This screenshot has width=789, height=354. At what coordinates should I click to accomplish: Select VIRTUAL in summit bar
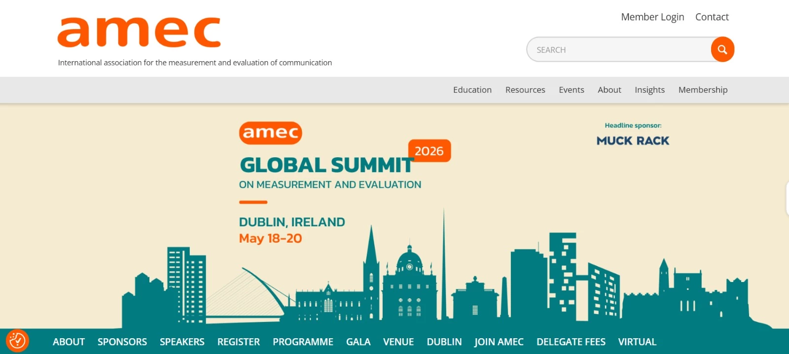637,342
